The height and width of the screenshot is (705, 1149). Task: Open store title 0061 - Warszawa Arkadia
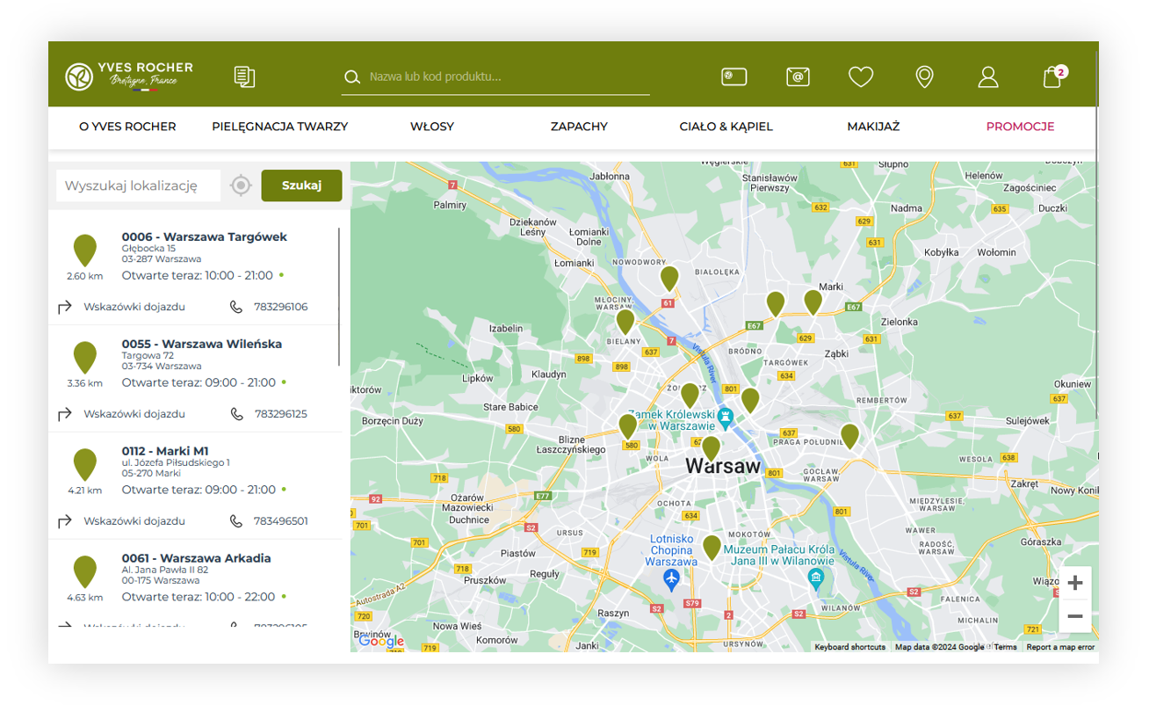[x=197, y=558]
